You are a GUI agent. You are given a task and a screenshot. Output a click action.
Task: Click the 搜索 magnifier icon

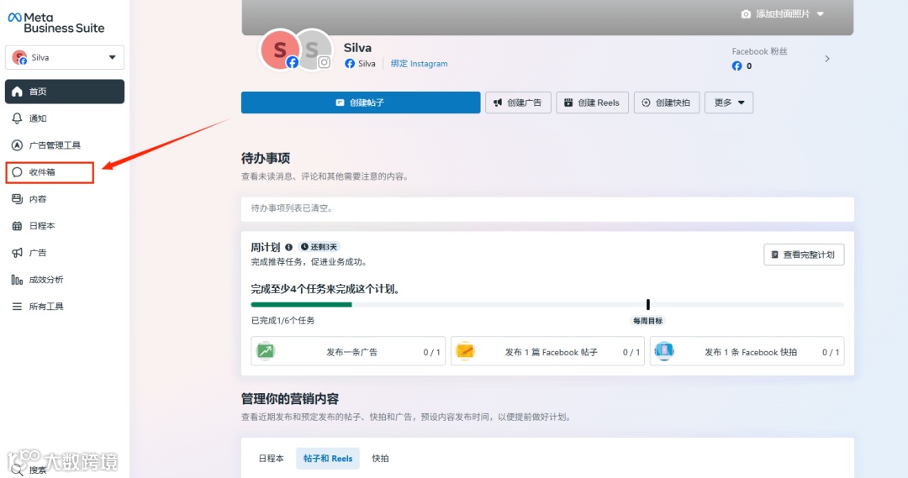18,470
